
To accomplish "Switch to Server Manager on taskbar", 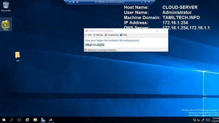I will [x=43, y=120].
